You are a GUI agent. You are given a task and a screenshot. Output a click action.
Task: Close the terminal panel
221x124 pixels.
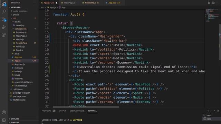(218, 111)
